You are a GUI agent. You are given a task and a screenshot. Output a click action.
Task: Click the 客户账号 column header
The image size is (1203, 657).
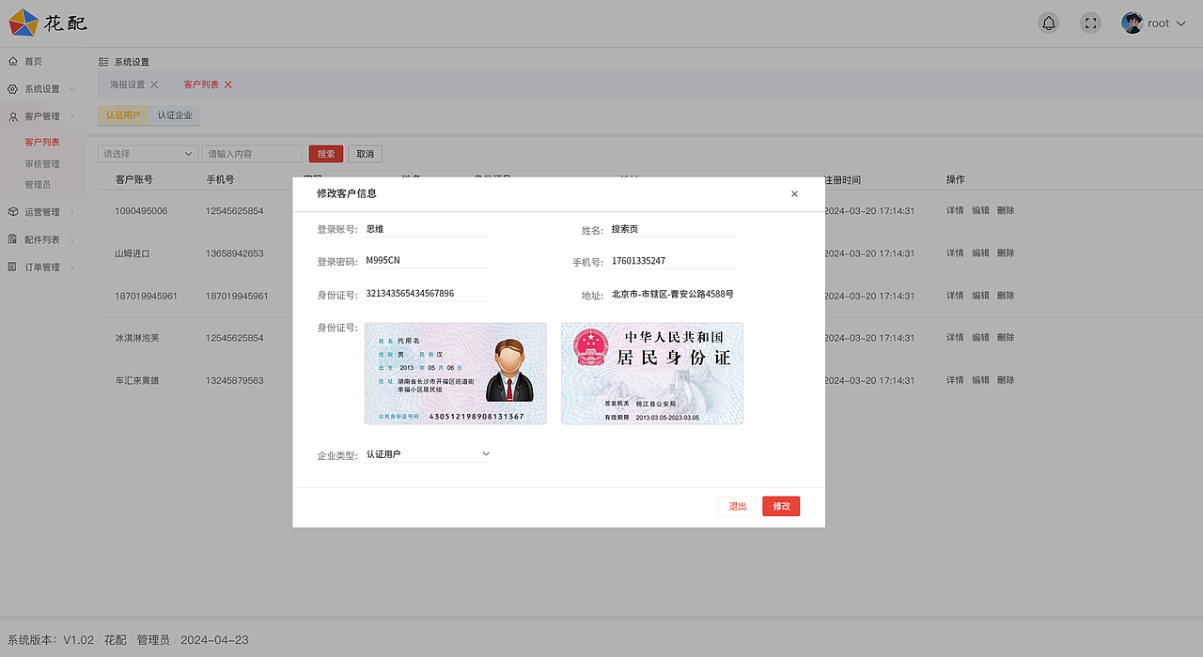tap(133, 179)
